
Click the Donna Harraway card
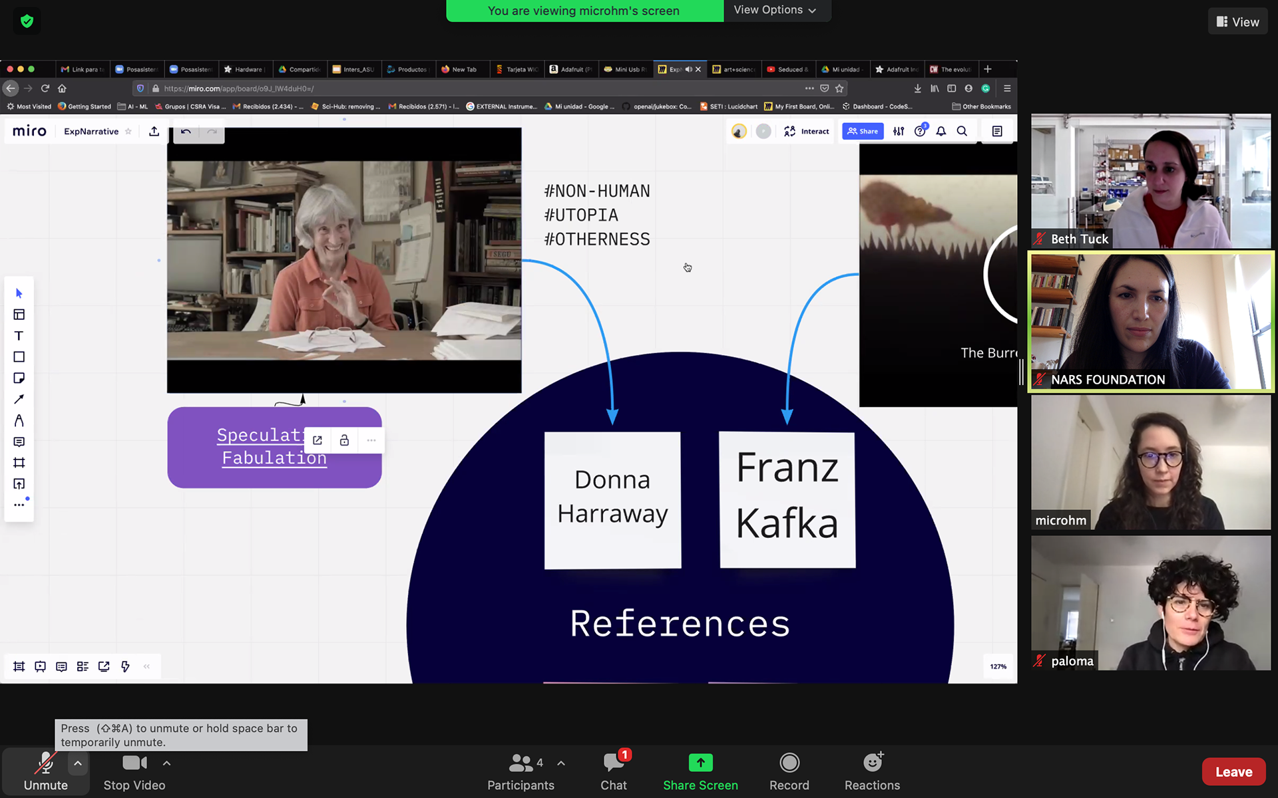[x=612, y=500]
